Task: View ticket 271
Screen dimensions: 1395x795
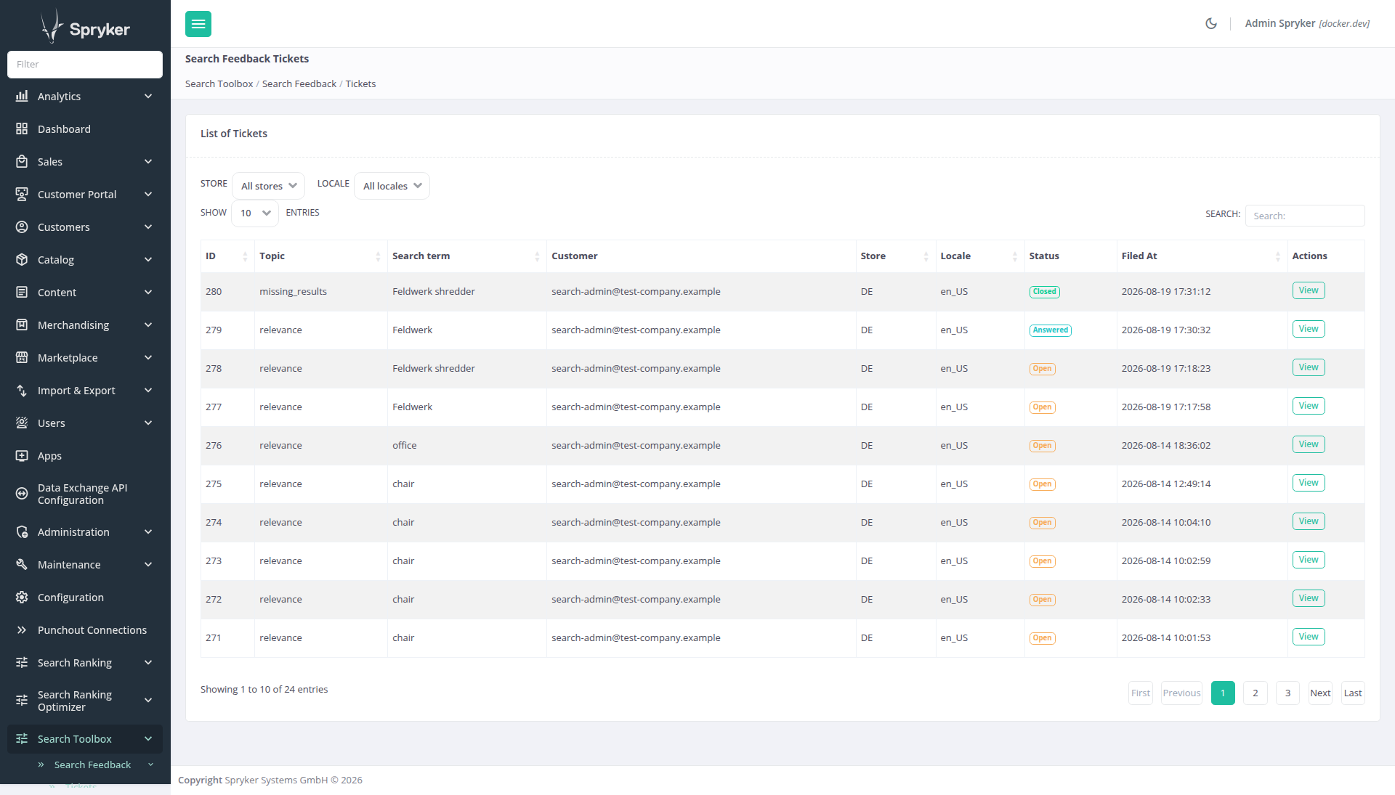Action: coord(1309,637)
